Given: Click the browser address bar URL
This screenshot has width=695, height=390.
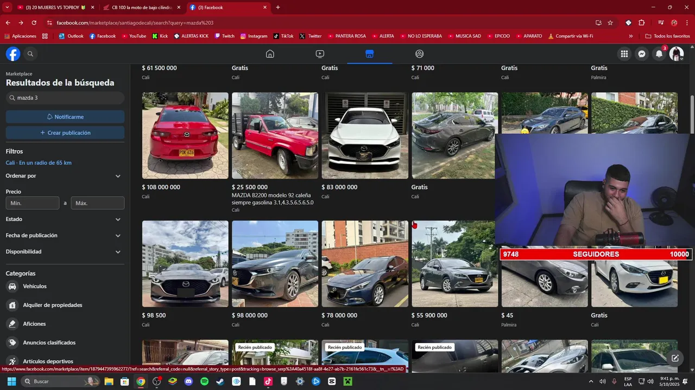Looking at the screenshot, I should coord(135,23).
